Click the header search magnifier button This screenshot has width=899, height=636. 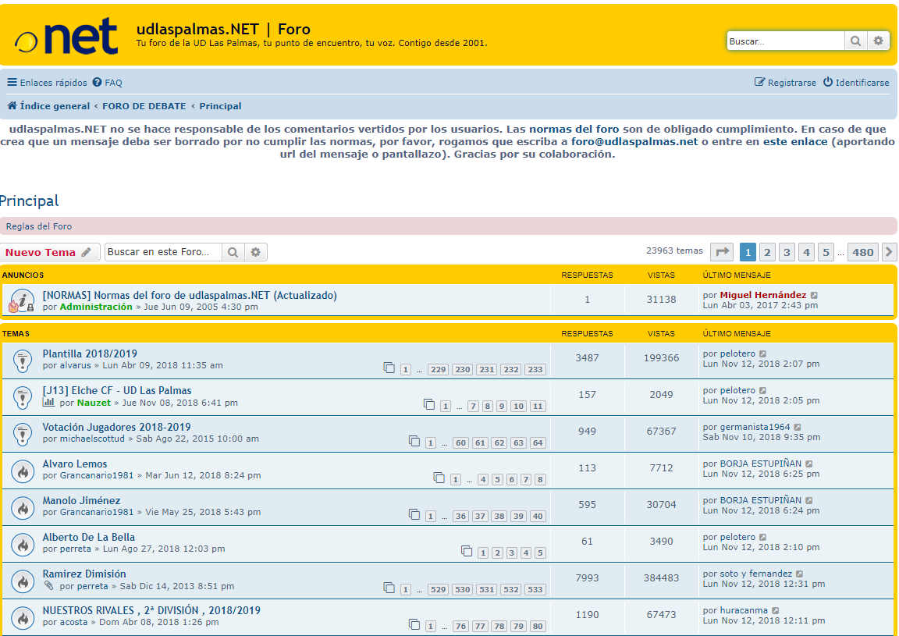pos(855,41)
